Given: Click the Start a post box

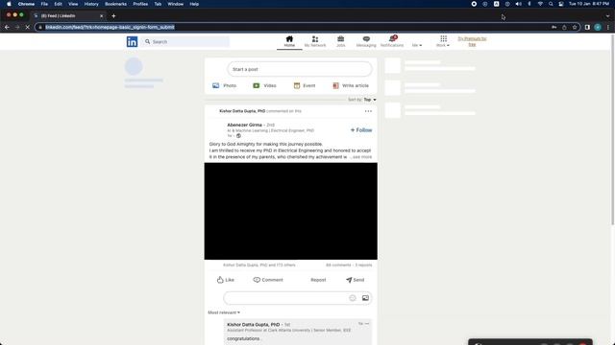Looking at the screenshot, I should 300,69.
